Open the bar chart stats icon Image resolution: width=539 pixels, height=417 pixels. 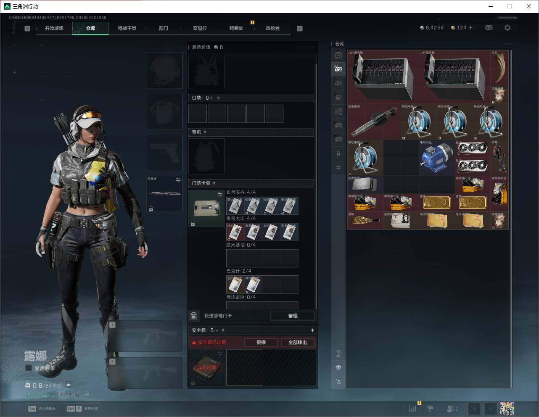click(413, 409)
